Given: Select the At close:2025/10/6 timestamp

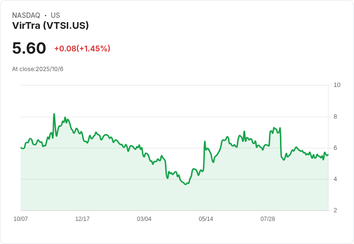Looking at the screenshot, I should (x=38, y=69).
